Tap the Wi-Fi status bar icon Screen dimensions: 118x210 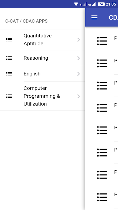(76, 4)
